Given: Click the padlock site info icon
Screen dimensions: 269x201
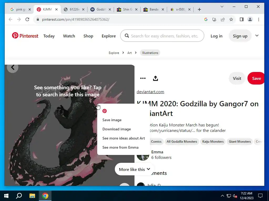Looking at the screenshot, I should coord(38,19).
